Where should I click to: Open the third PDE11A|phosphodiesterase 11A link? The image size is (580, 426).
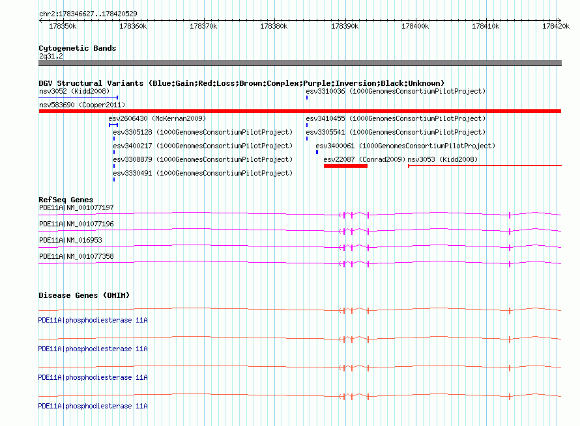(x=93, y=377)
